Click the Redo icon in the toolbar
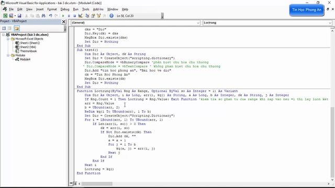The height and width of the screenshot is (188, 335). pyautogui.click(x=56, y=16)
